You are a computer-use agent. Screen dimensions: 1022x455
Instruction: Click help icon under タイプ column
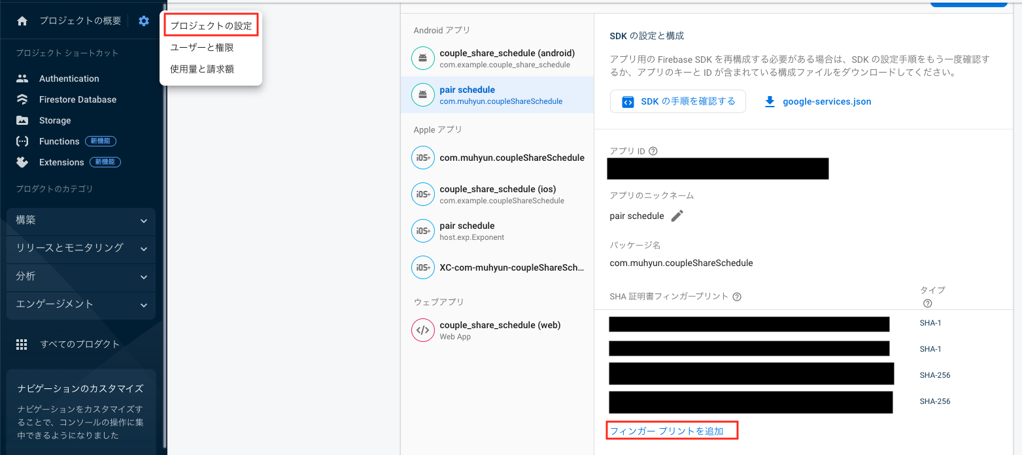pyautogui.click(x=927, y=303)
